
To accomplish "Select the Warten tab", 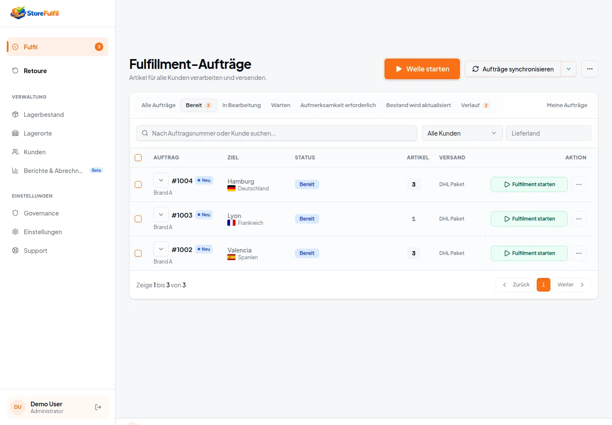I will (x=280, y=105).
